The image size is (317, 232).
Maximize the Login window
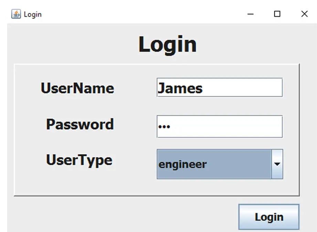[x=277, y=14]
